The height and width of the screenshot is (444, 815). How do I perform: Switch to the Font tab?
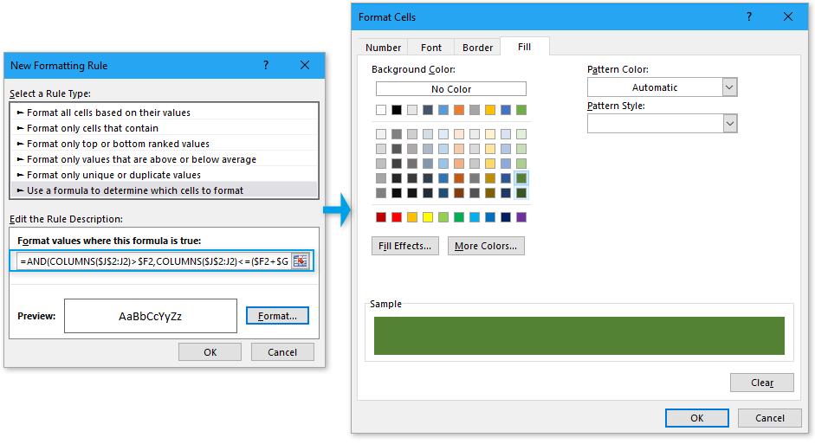[431, 48]
